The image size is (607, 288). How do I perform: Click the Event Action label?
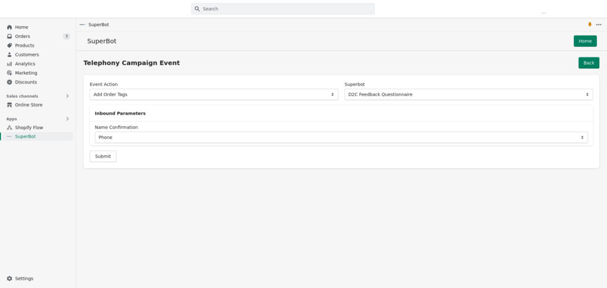[104, 84]
